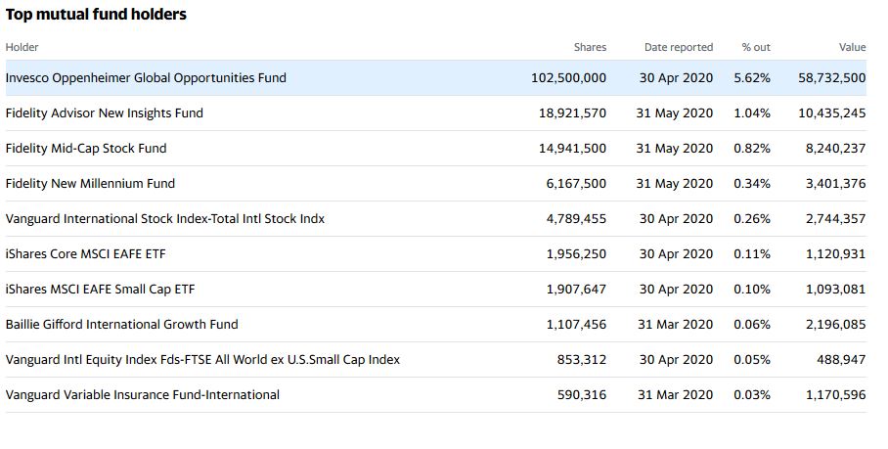Click Invesco Oppenheimer Global Opportunities Fund holder
This screenshot has height=449, width=888.
tap(146, 78)
